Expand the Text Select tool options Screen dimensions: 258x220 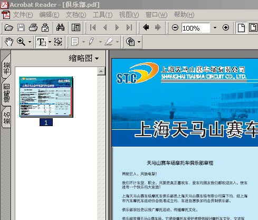(50, 42)
